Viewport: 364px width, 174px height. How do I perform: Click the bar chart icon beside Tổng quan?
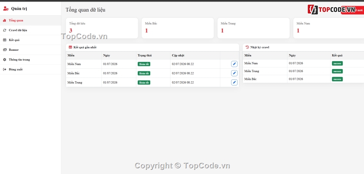click(x=5, y=20)
